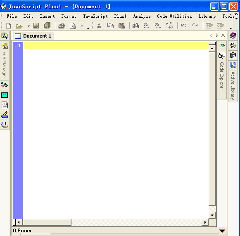Screen dimensions: 240x236
Task: Click the inspect magnifier icon above Code Explorer
Action: [222, 55]
